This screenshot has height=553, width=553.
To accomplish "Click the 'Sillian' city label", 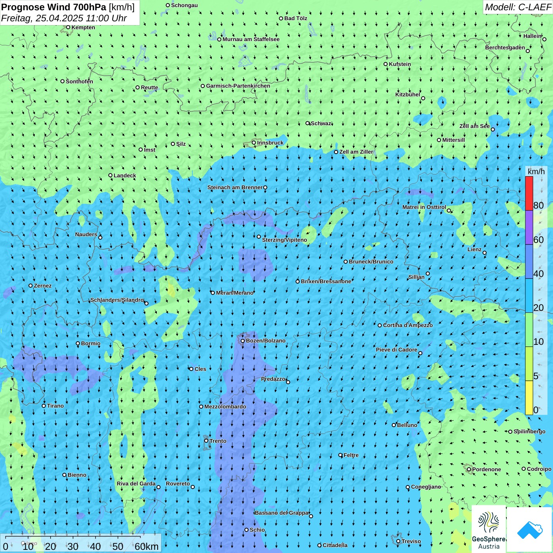I will tap(416, 277).
